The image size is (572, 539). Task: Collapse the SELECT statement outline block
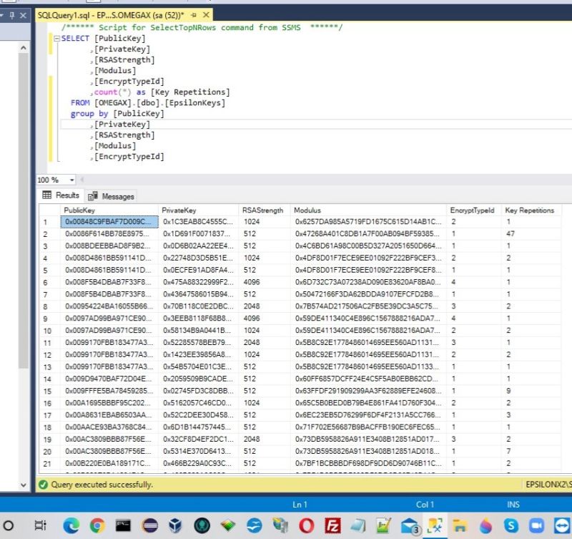(56, 39)
